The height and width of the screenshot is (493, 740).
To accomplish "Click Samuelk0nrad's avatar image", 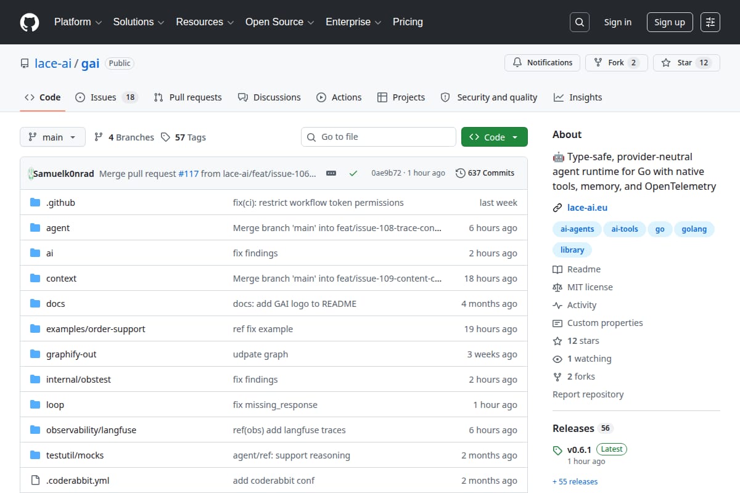I will (x=31, y=173).
